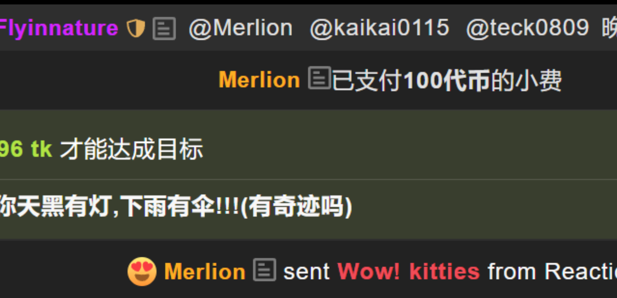Click the (有奇迹吗) part of goal text
The height and width of the screenshot is (298, 617).
pos(296,206)
